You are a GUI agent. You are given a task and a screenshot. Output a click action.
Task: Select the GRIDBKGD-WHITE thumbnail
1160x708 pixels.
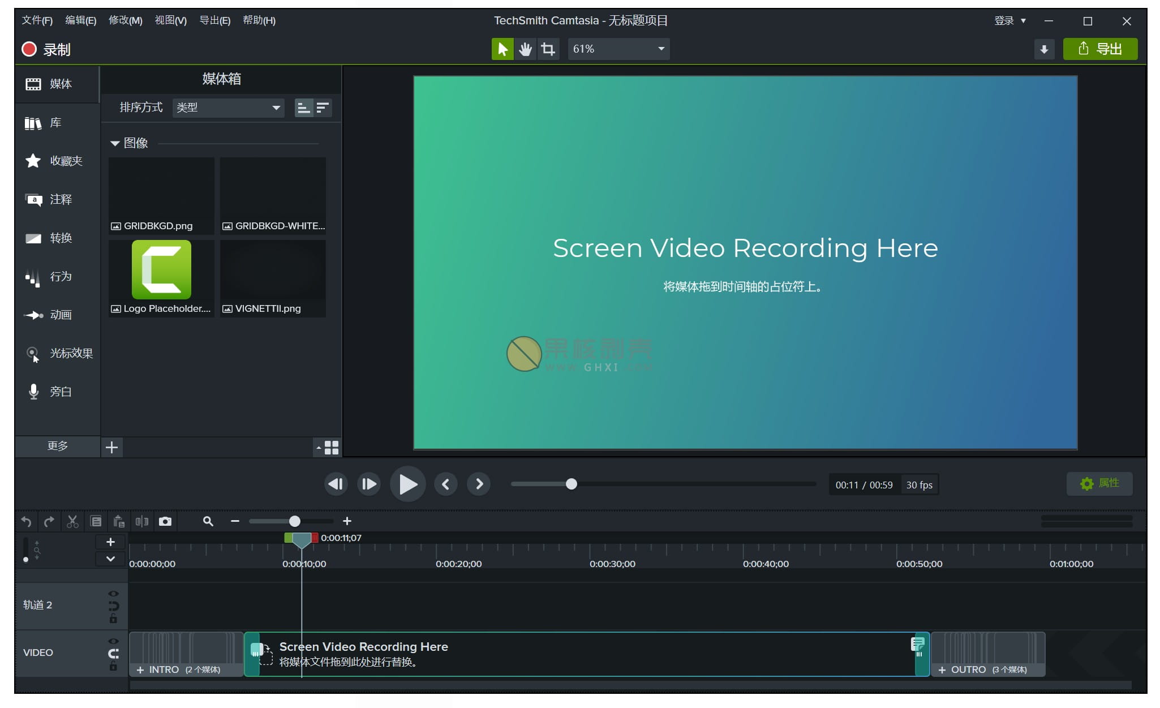(x=273, y=196)
